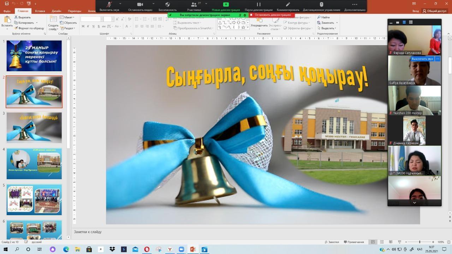Click the Zoom 'Включить звук' microphone icon
This screenshot has width=452, height=254.
[x=109, y=5]
